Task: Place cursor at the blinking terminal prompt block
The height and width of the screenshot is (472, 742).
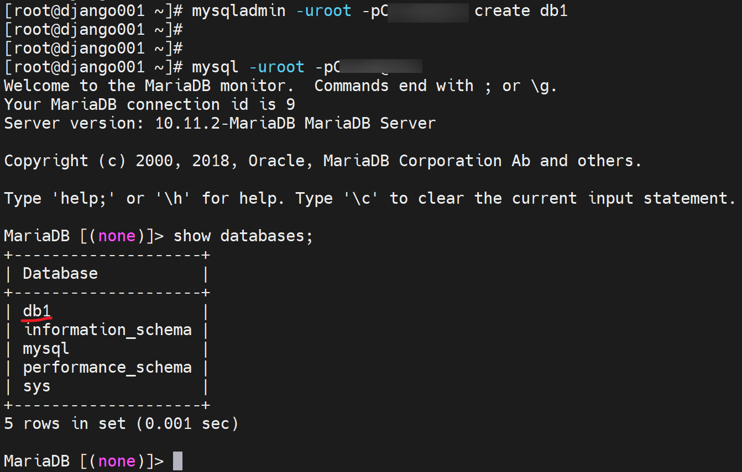Action: tap(177, 461)
